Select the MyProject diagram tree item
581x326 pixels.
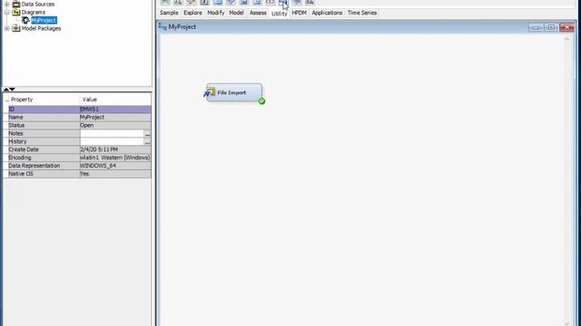44,20
